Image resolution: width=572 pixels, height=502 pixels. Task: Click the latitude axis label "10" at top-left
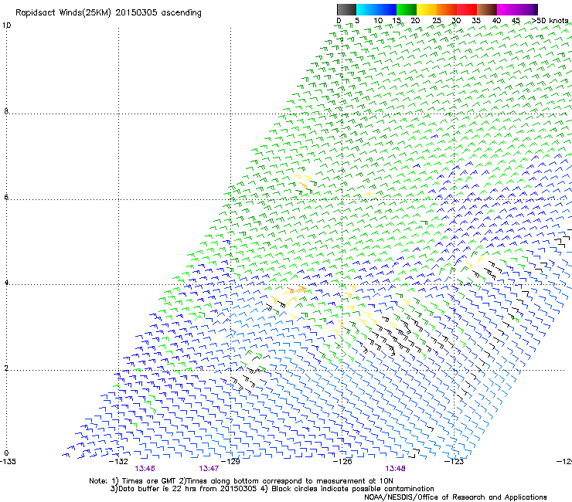(x=6, y=25)
